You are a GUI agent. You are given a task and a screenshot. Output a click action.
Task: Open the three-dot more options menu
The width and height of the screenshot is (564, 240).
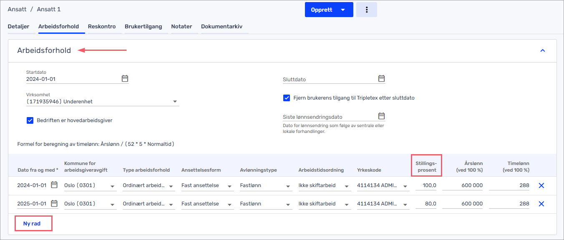click(x=367, y=10)
